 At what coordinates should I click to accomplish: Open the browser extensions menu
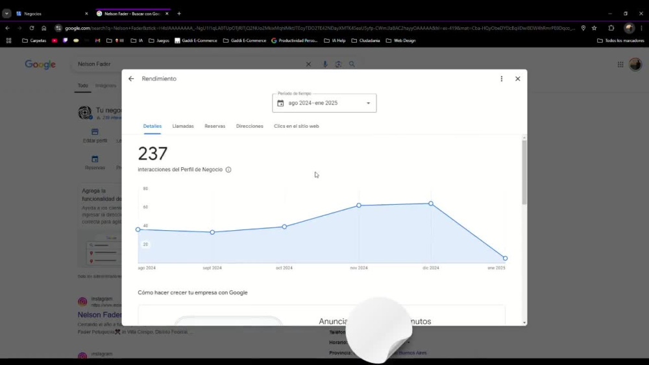(x=611, y=28)
